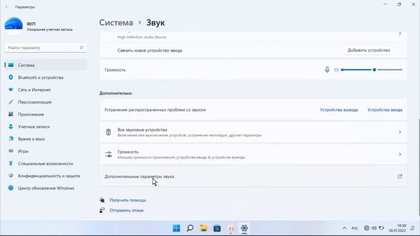The height and width of the screenshot is (236, 420).
Task: Open taskbar Search magnifier
Action: 190,228
